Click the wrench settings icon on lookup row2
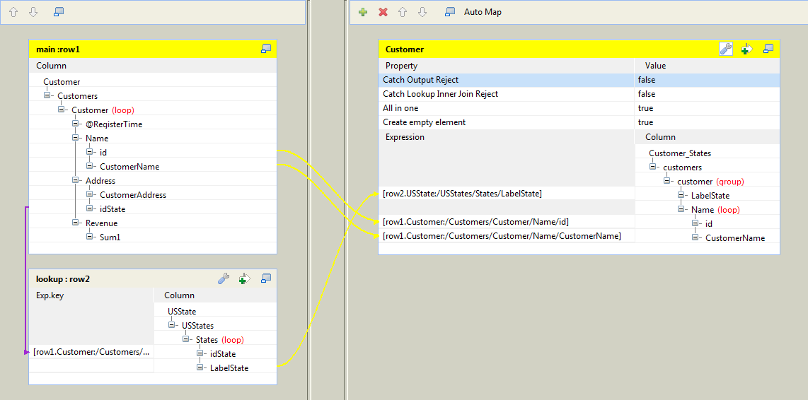The height and width of the screenshot is (400, 808). [x=223, y=278]
